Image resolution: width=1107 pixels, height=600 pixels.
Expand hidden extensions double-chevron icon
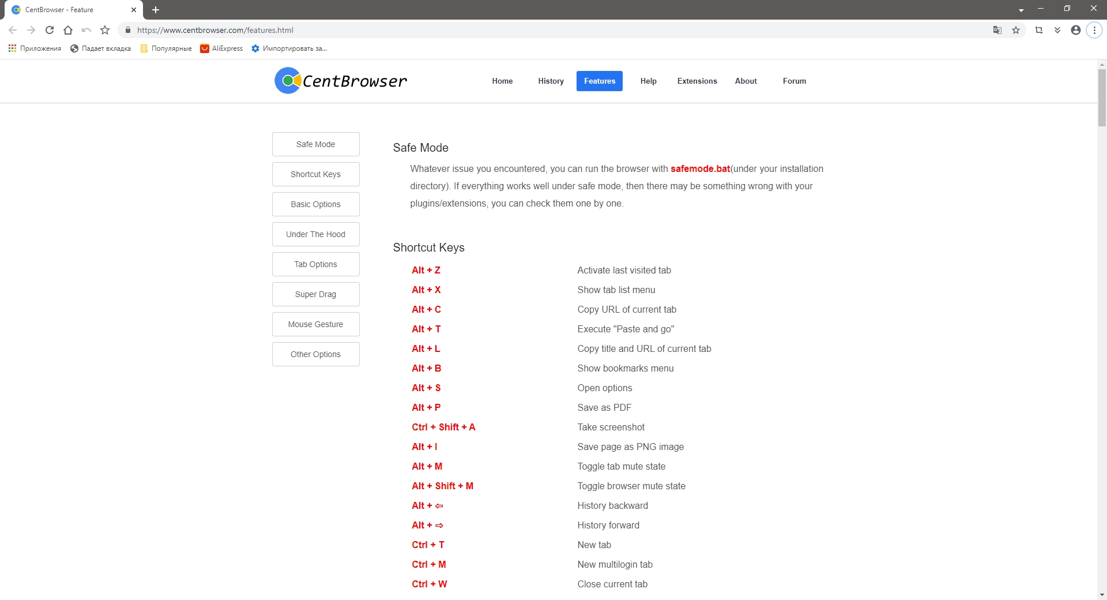pos(1057,30)
